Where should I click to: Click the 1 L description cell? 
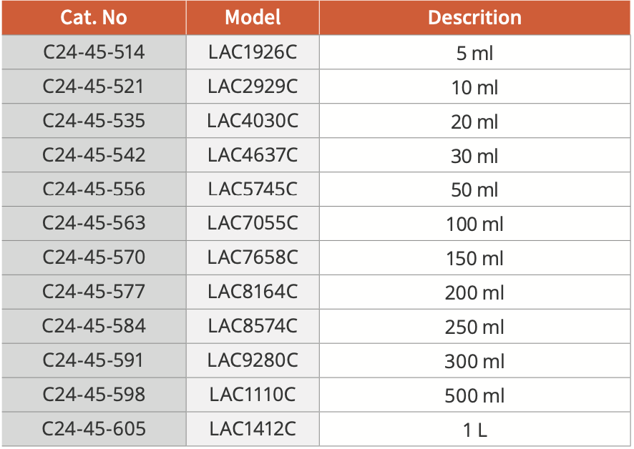474,430
